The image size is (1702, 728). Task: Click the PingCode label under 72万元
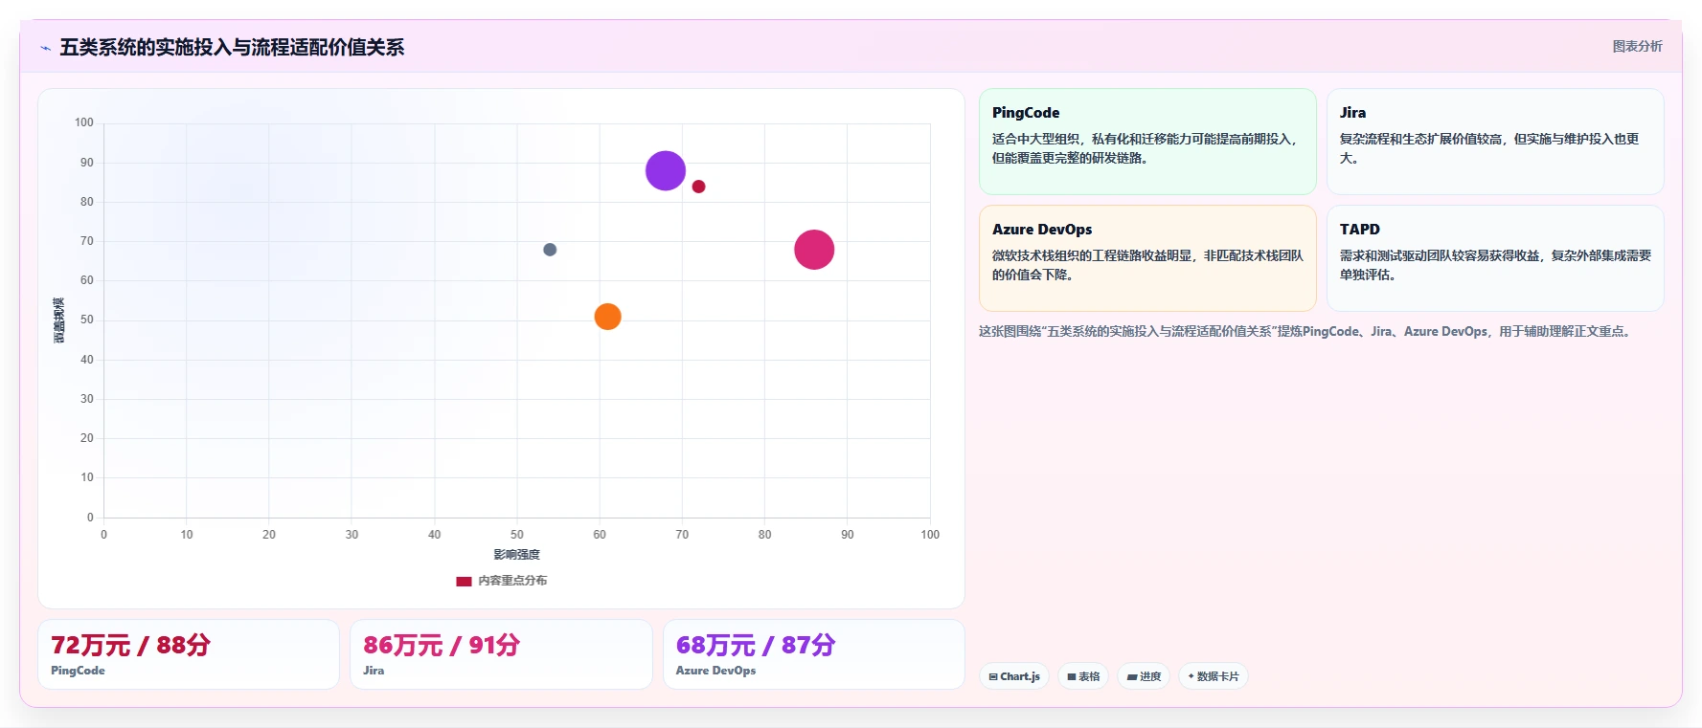pos(78,671)
